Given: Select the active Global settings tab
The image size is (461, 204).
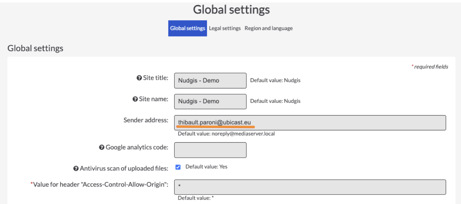Looking at the screenshot, I should click(187, 28).
